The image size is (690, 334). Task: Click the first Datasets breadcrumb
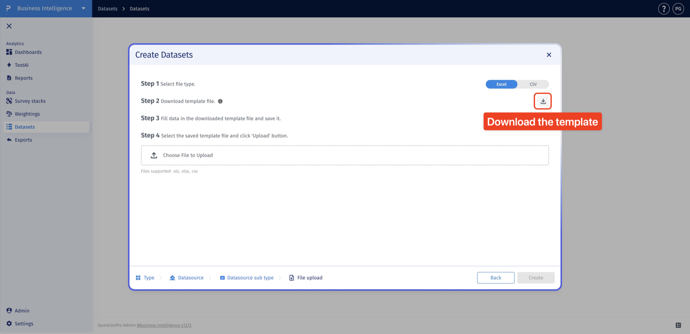click(108, 9)
